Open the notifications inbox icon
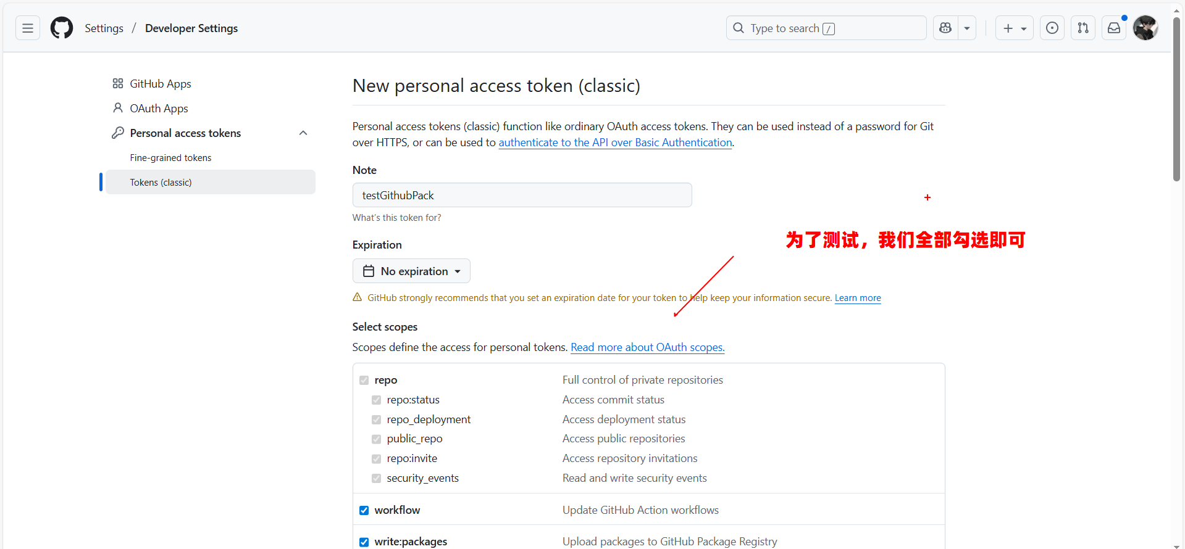 coord(1114,28)
